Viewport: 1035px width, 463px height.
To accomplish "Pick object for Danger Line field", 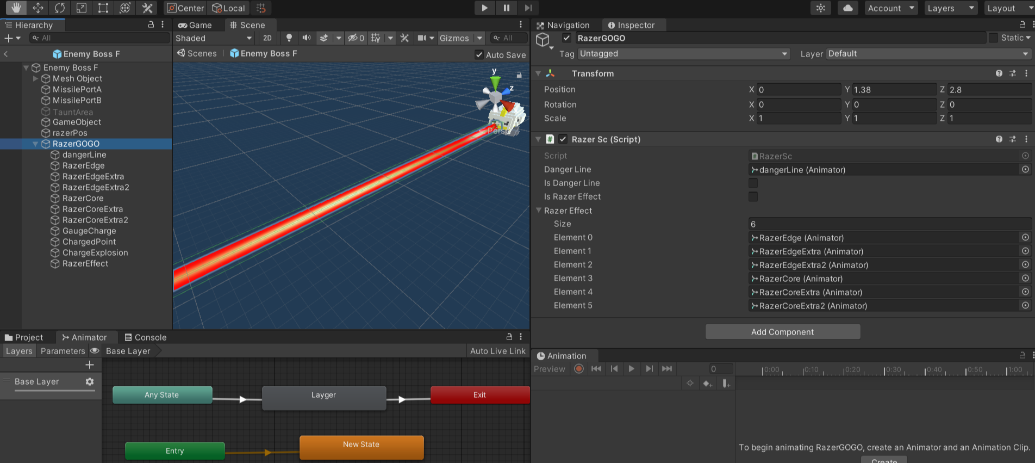I will pos(1025,169).
